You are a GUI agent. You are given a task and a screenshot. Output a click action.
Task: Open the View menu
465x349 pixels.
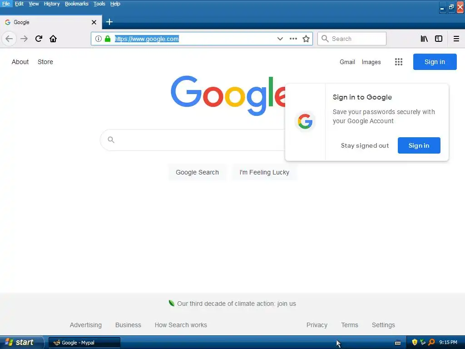(x=34, y=4)
